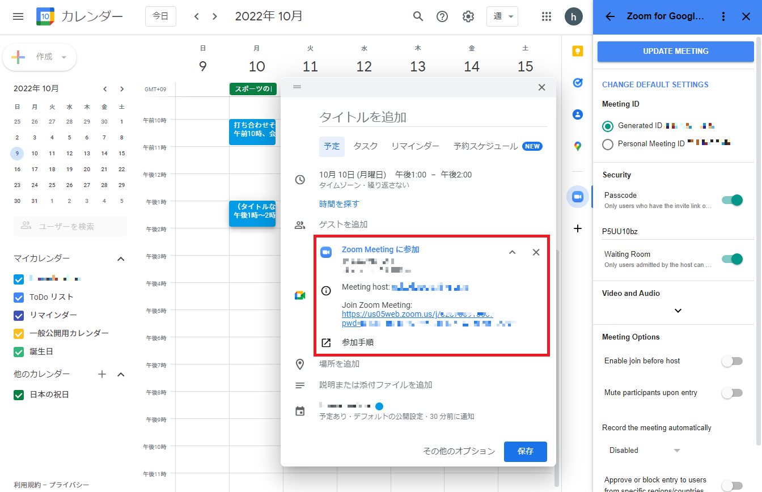Select Personal Meeting ID radio button
Viewport: 762px width, 492px height.
coord(608,144)
